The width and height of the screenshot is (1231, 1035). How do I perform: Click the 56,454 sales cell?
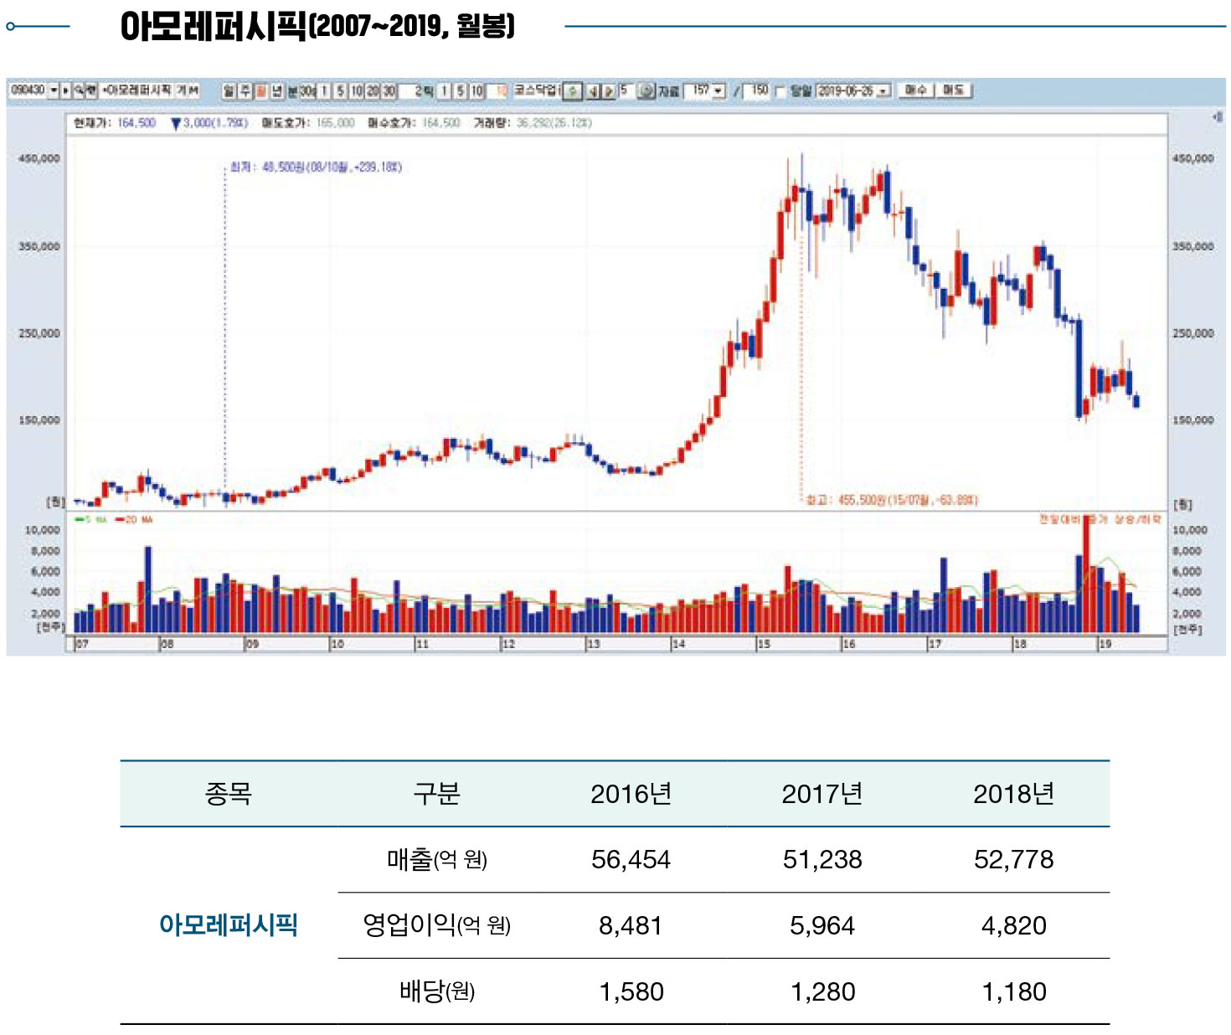pos(631,860)
